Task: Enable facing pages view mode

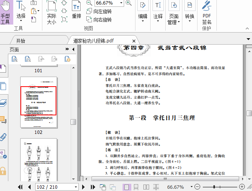Action: click(x=146, y=187)
